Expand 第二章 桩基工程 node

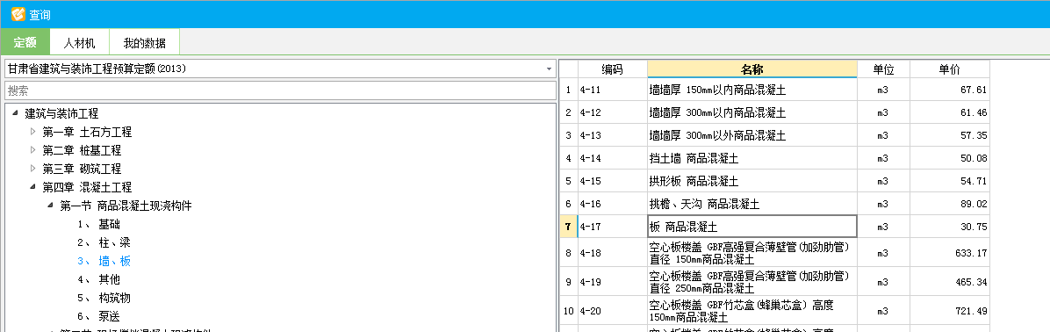pyautogui.click(x=32, y=150)
